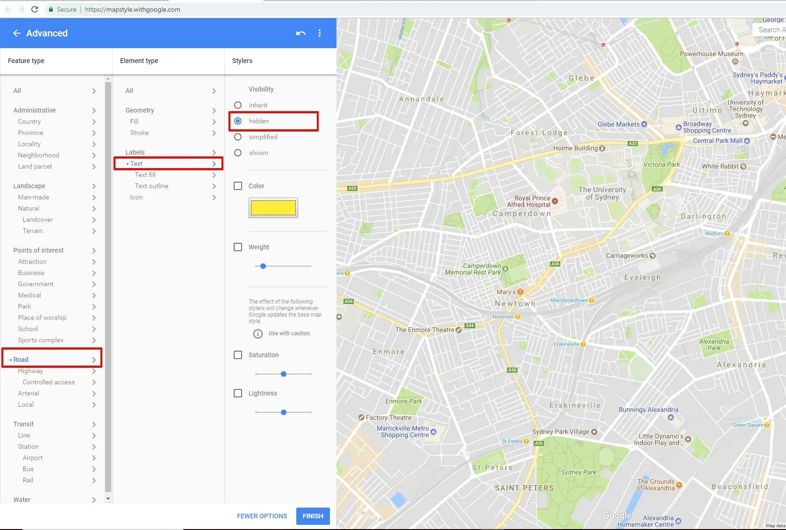786x530 pixels.
Task: Select the hidden visibility option
Action: click(x=238, y=121)
